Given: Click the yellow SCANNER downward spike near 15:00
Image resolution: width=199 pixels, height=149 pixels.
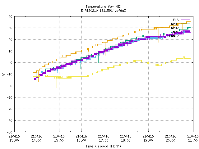Looking at the screenshot, I should pyautogui.click(x=57, y=83).
